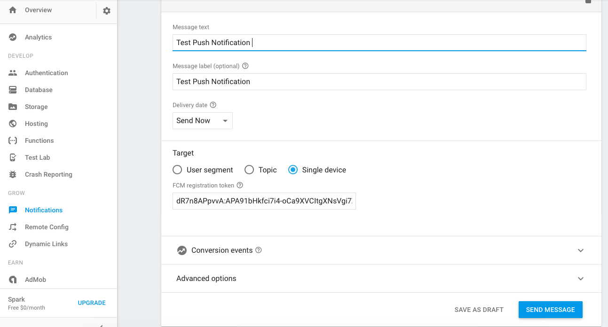608x327 pixels.
Task: Open Remote Config from the sidebar
Action: click(47, 227)
